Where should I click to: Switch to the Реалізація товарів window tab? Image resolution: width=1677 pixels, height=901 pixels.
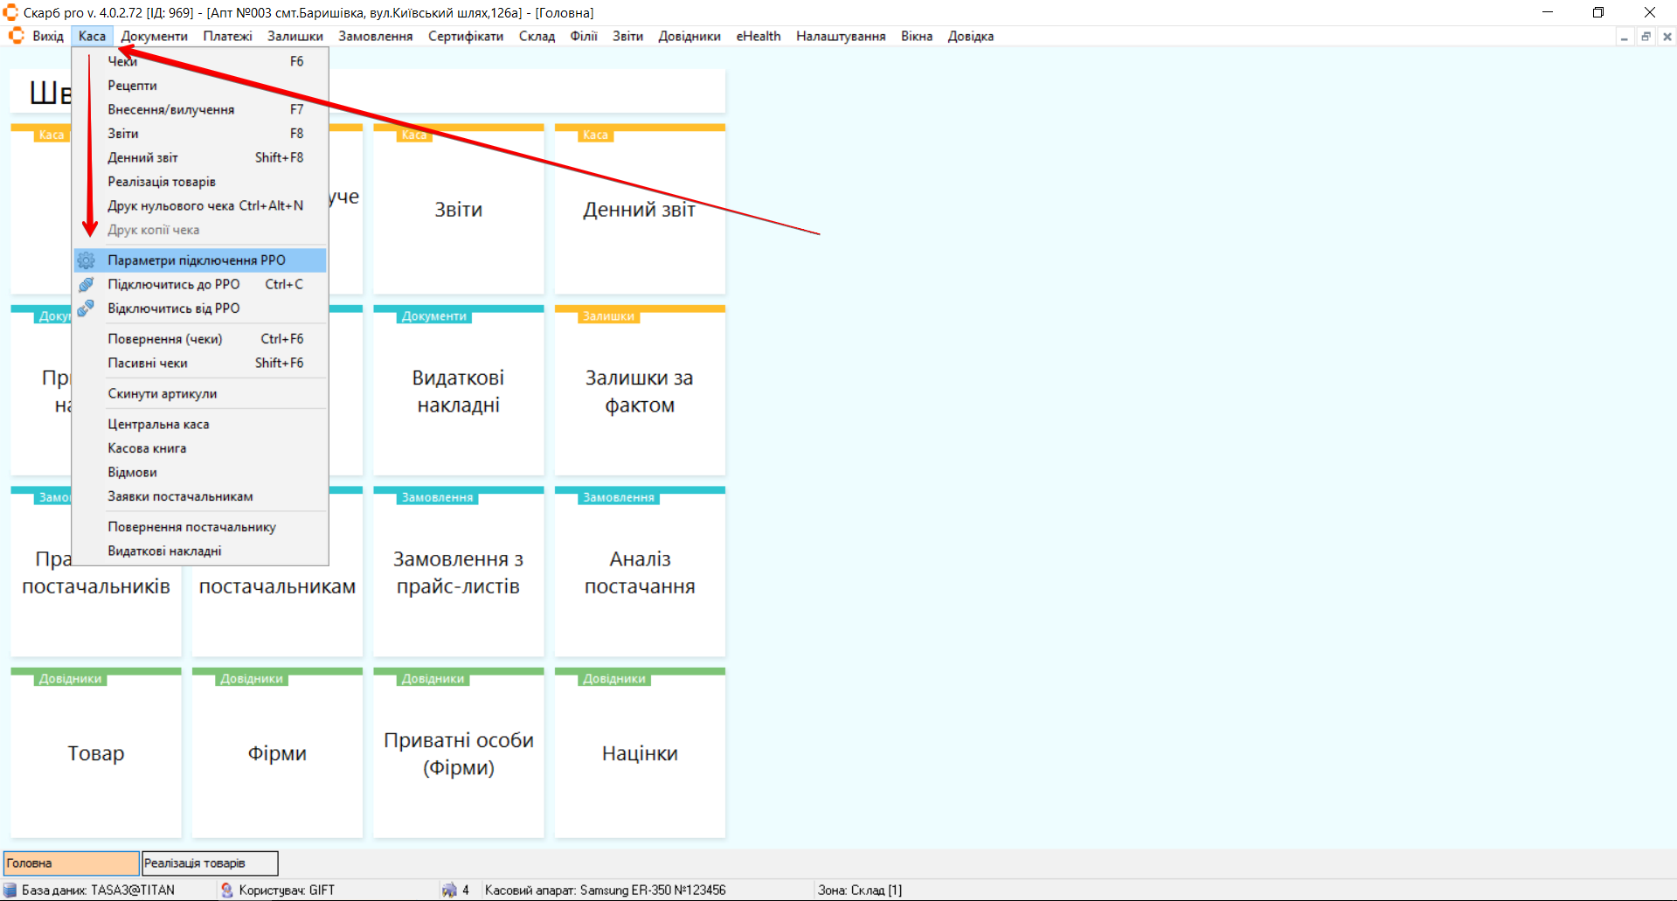pos(210,863)
